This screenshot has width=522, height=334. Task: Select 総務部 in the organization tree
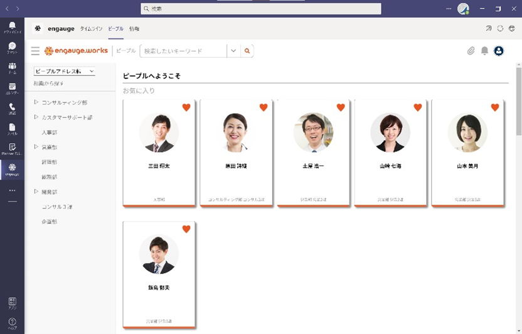50,177
